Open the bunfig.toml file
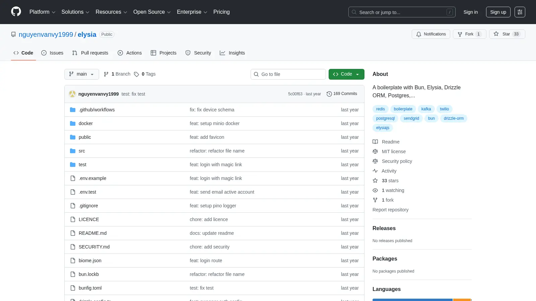The image size is (536, 301). (90, 288)
